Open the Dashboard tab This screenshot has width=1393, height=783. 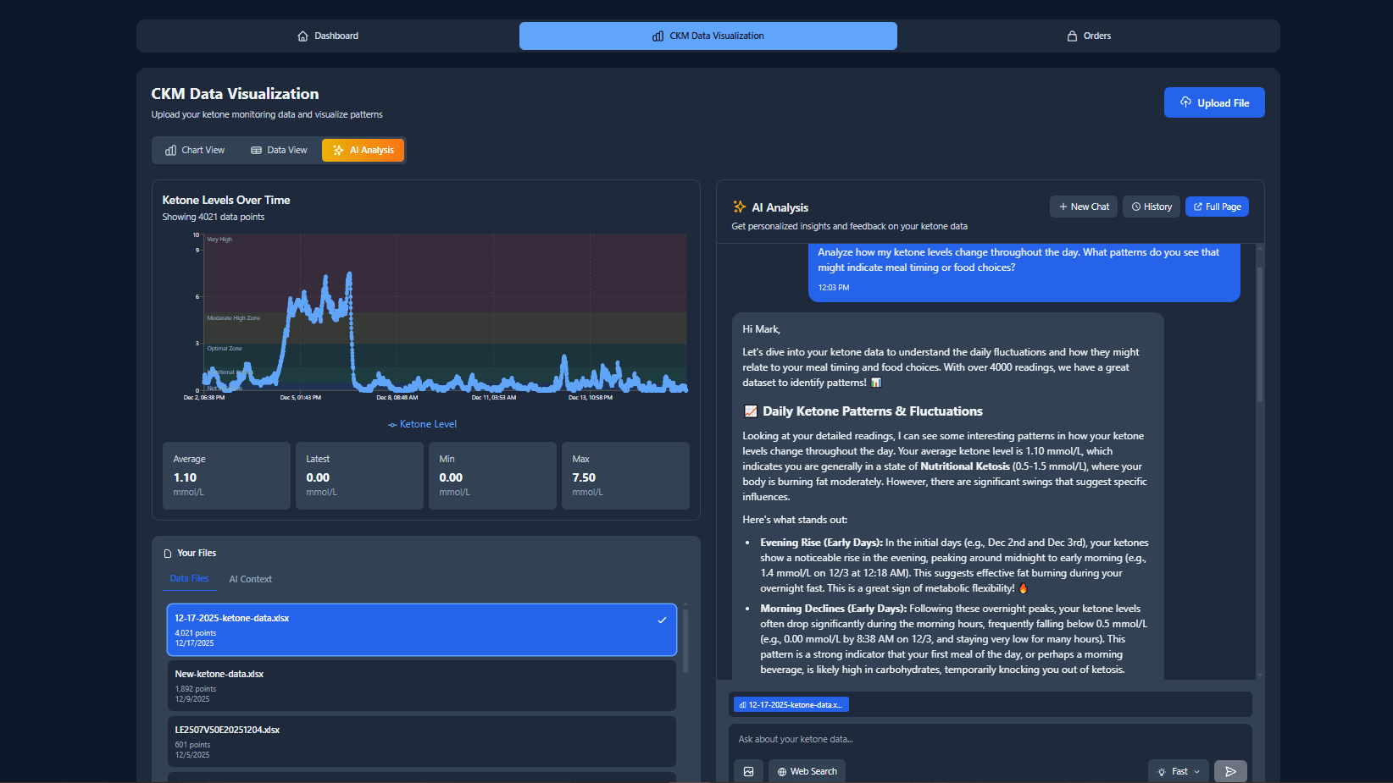point(328,36)
